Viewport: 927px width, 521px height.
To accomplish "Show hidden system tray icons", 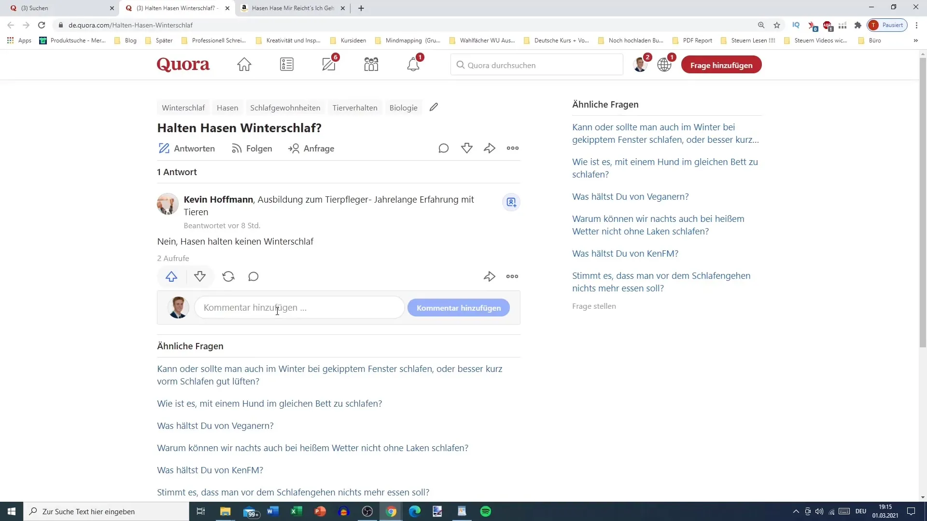I will pyautogui.click(x=796, y=511).
